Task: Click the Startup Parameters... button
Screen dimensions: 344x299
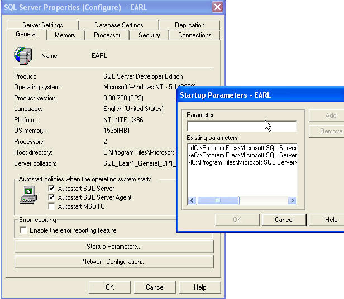Action: pos(114,247)
